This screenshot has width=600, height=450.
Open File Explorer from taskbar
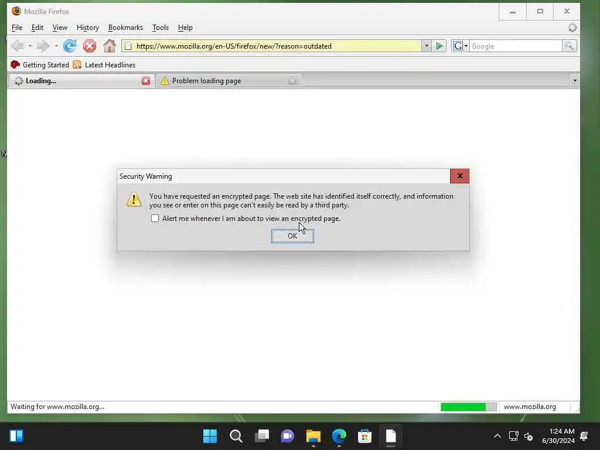(x=313, y=436)
